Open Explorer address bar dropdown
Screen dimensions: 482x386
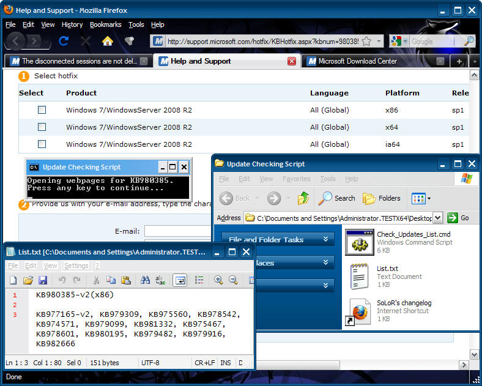tap(438, 218)
